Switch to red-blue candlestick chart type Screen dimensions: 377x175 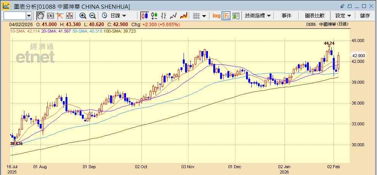(145, 16)
